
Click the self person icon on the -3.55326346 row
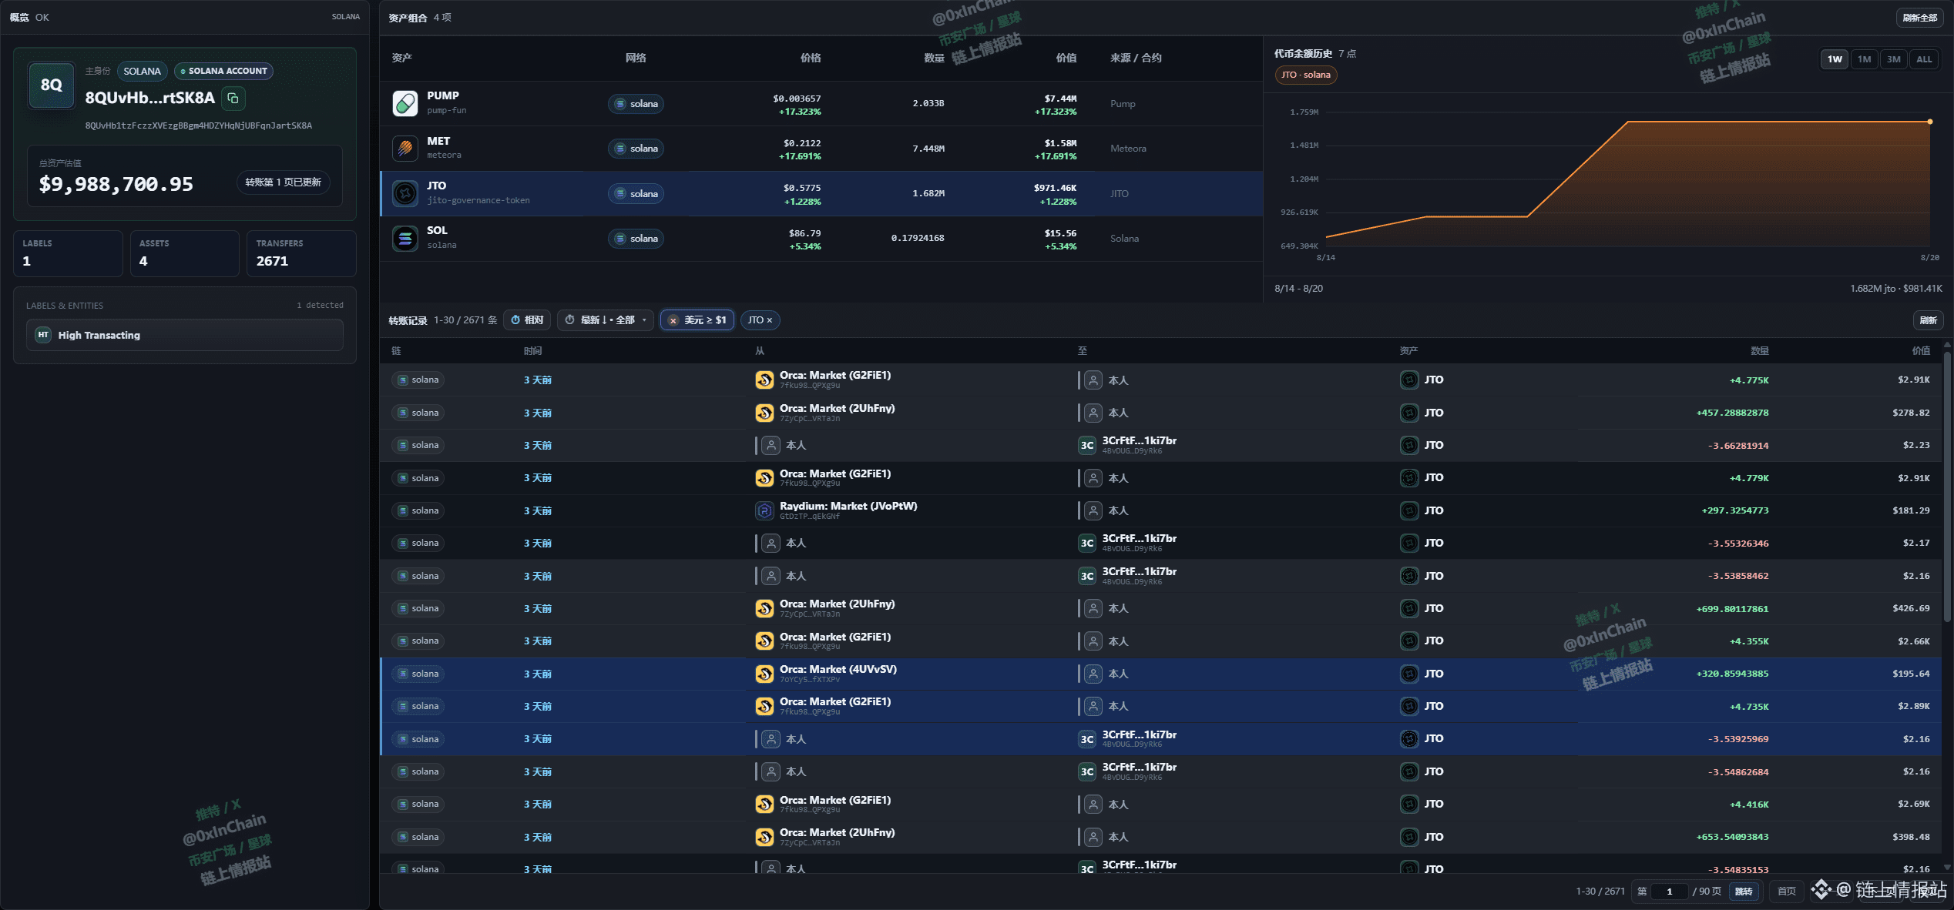click(771, 543)
